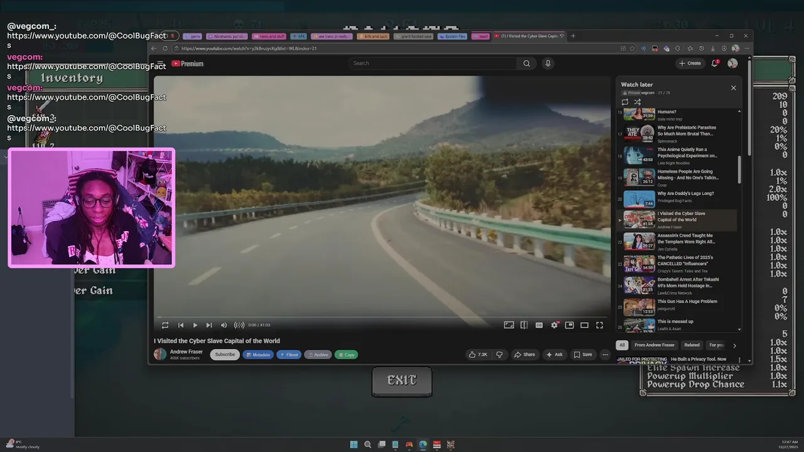The image size is (804, 452).
Task: Play 'This Anime Quietly Ran' playlist item
Action: click(x=677, y=156)
